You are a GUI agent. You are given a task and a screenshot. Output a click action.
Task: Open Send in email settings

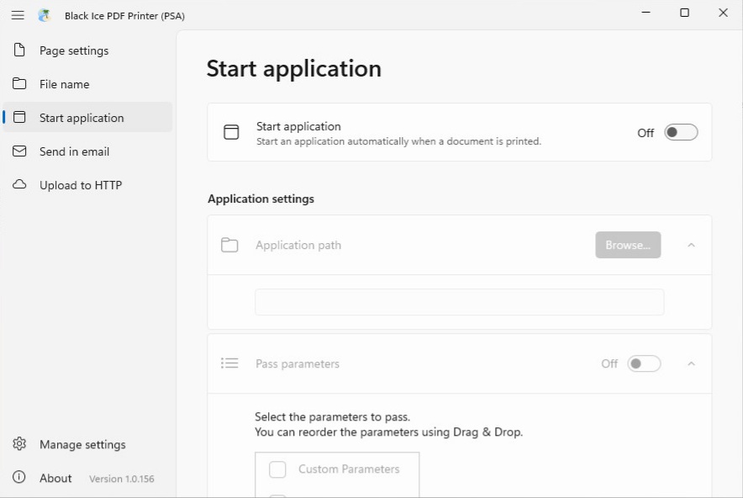pos(87,151)
